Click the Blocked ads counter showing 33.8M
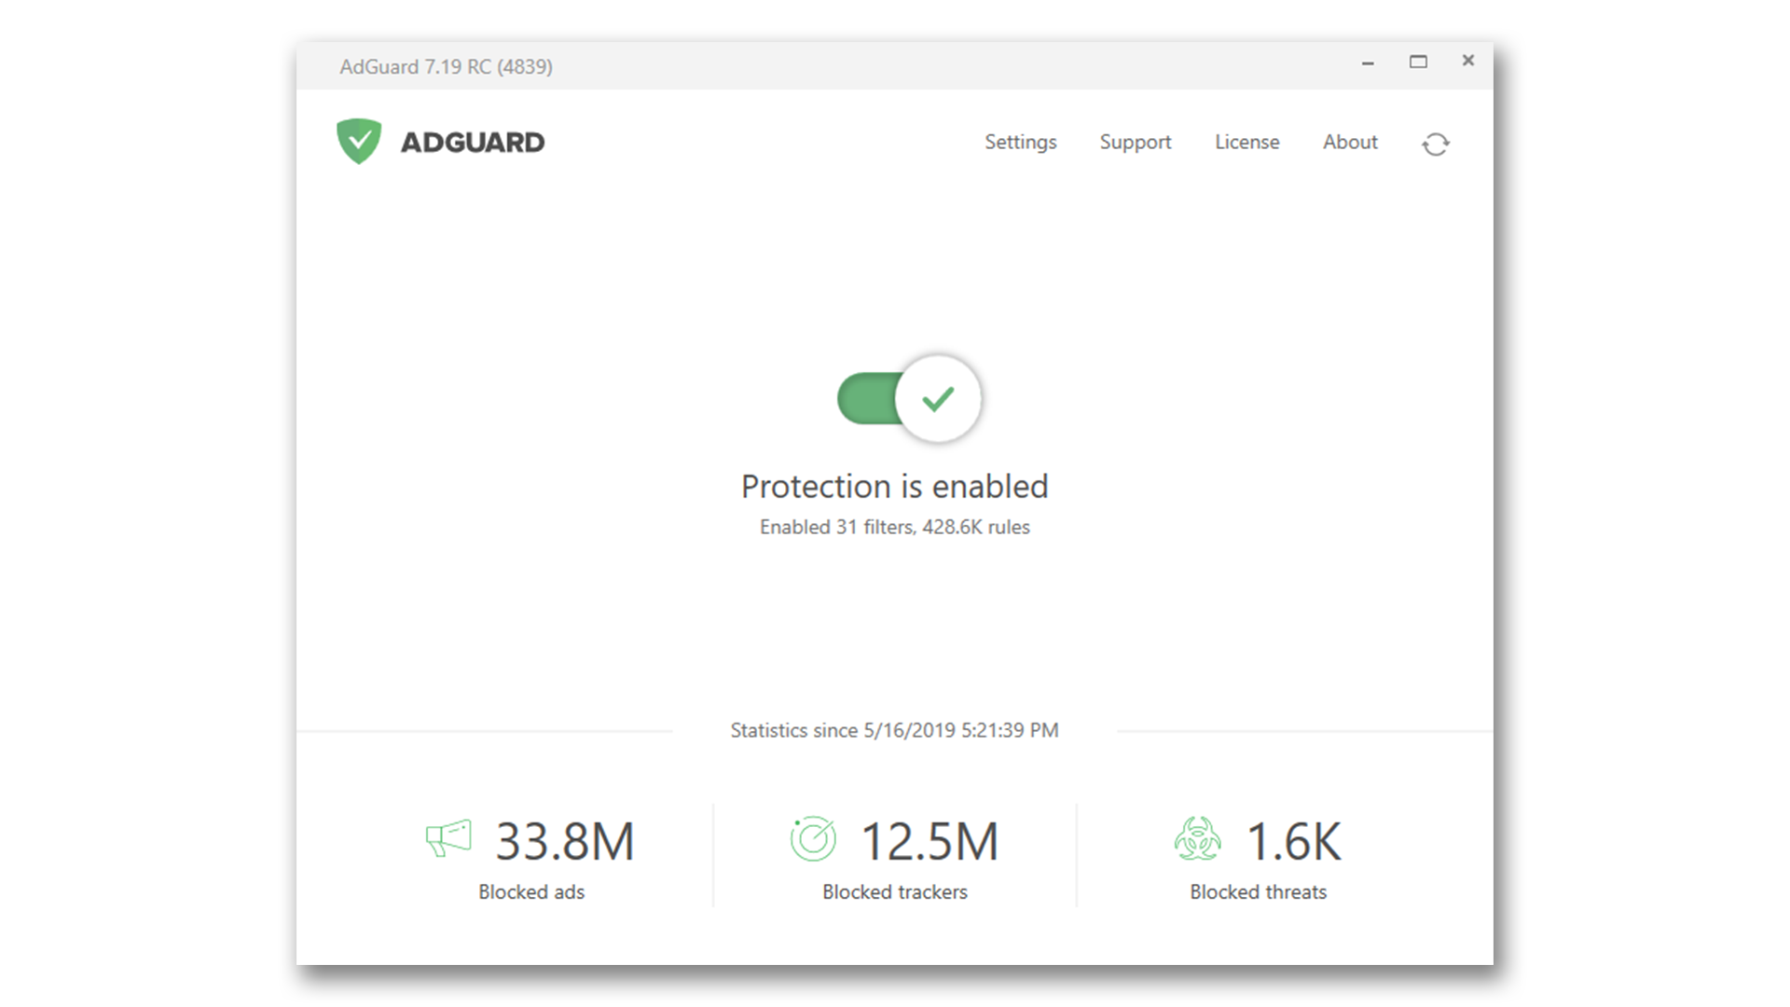1790x1007 pixels. 563,840
